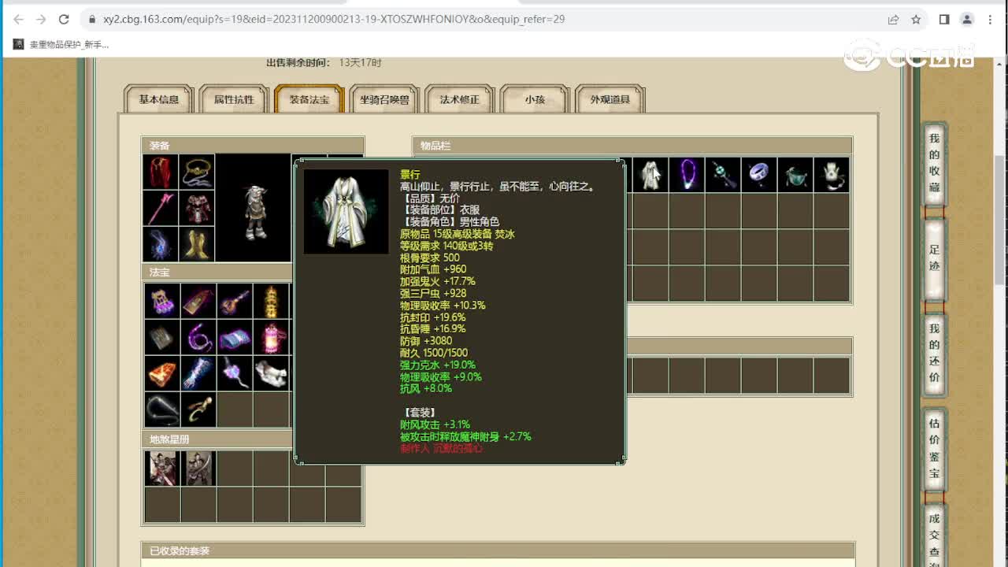This screenshot has height=567, width=1008.
Task: Click the character model preview
Action: tap(254, 208)
